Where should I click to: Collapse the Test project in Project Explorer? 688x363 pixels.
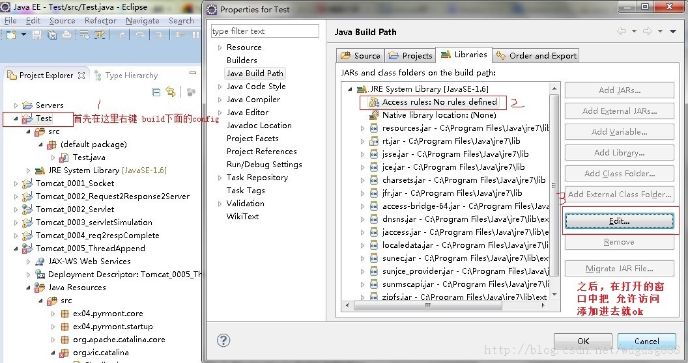coord(16,118)
